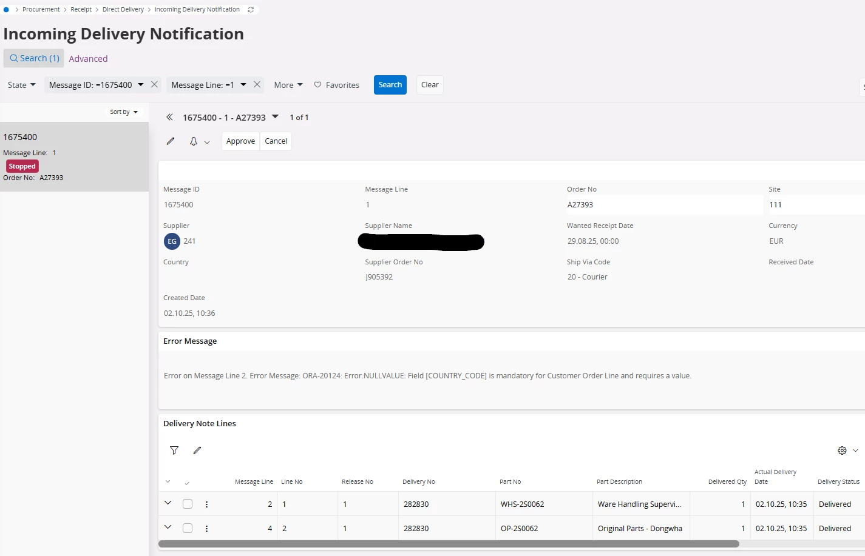Viewport: 865px width, 556px height.
Task: Remove the Message ID filter with its X
Action: 154,85
